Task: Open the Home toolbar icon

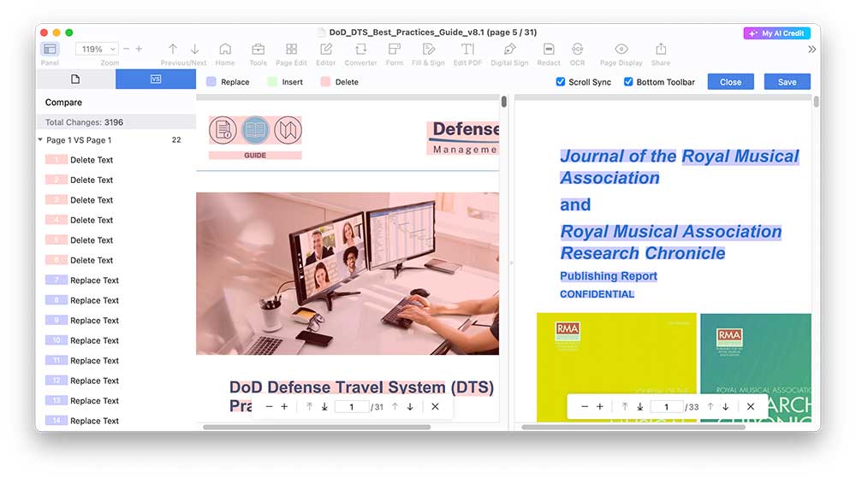Action: click(225, 50)
